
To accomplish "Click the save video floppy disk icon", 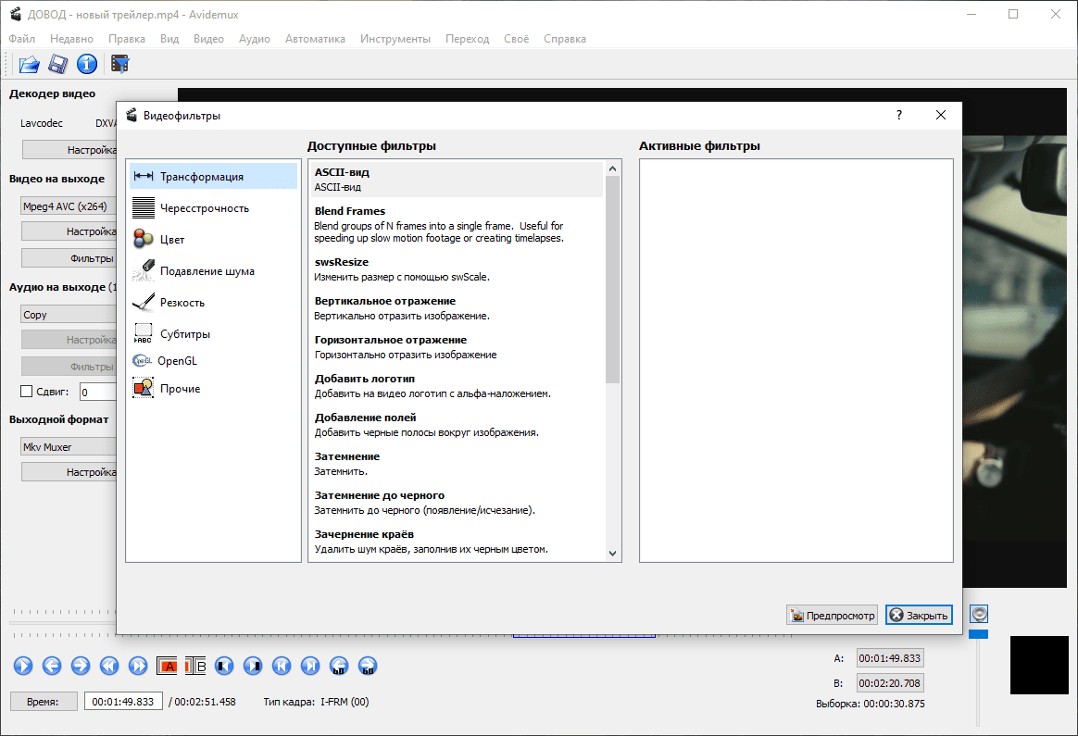I will click(57, 64).
